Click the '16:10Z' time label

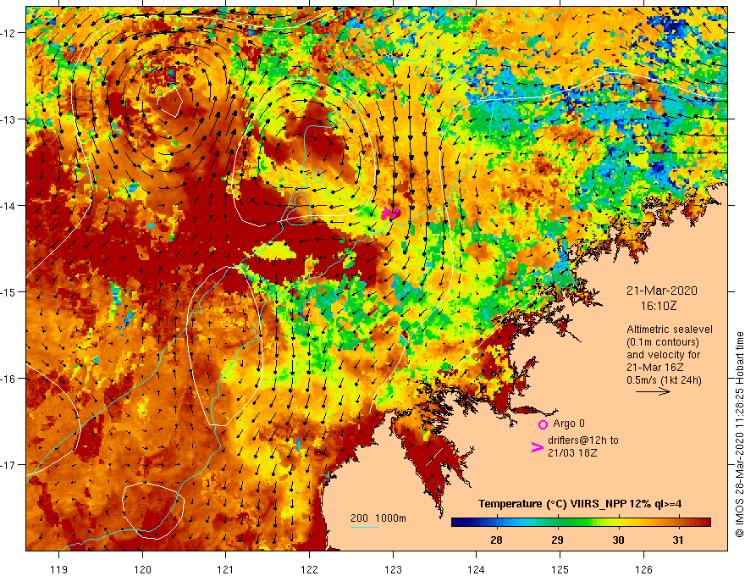658,306
